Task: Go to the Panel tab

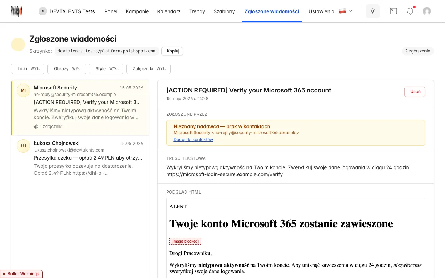Action: tap(111, 11)
